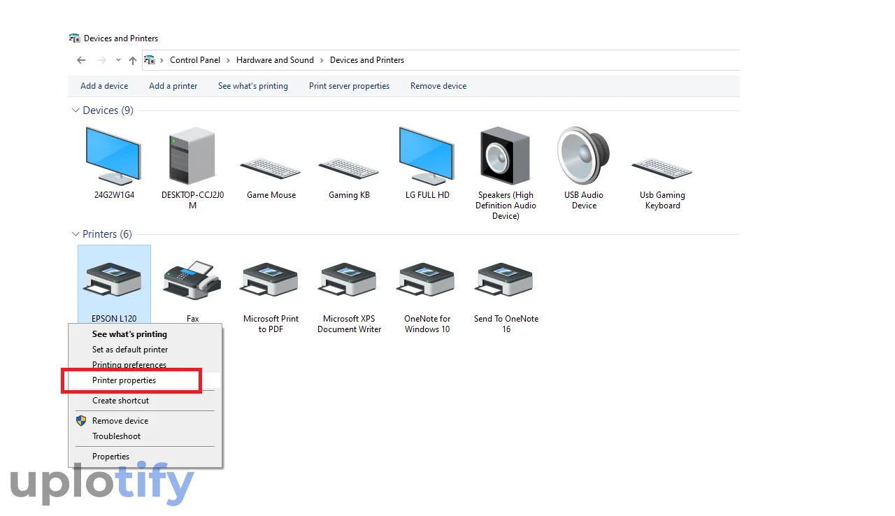
Task: Open the recent locations dropdown arrow
Action: [x=118, y=60]
